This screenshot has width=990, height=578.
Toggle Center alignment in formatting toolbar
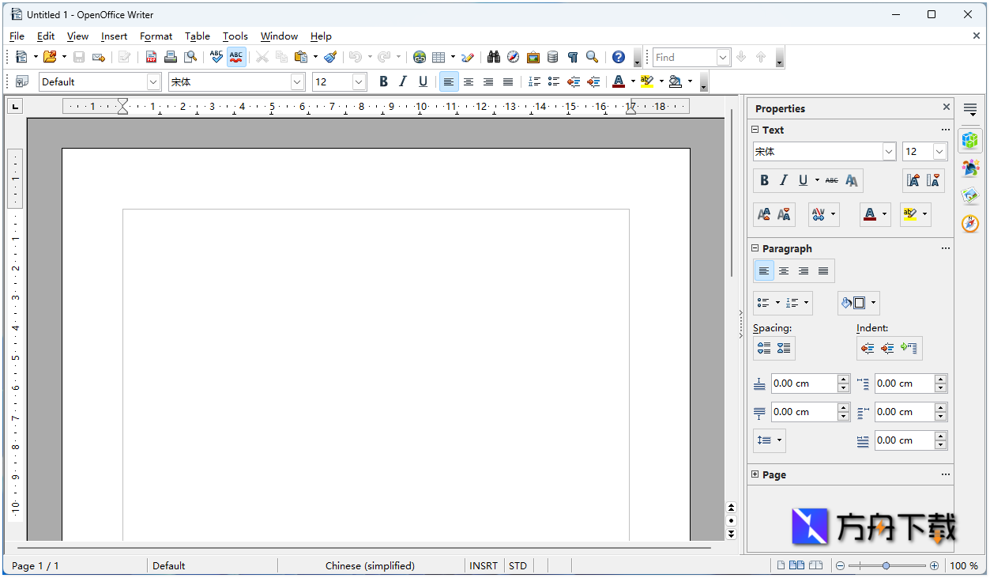pos(469,81)
